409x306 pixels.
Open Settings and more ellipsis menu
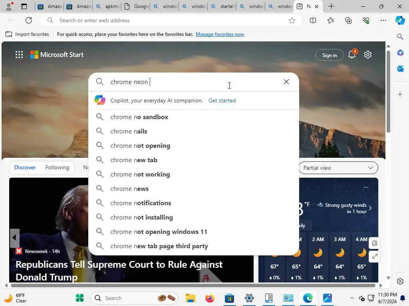click(x=383, y=20)
